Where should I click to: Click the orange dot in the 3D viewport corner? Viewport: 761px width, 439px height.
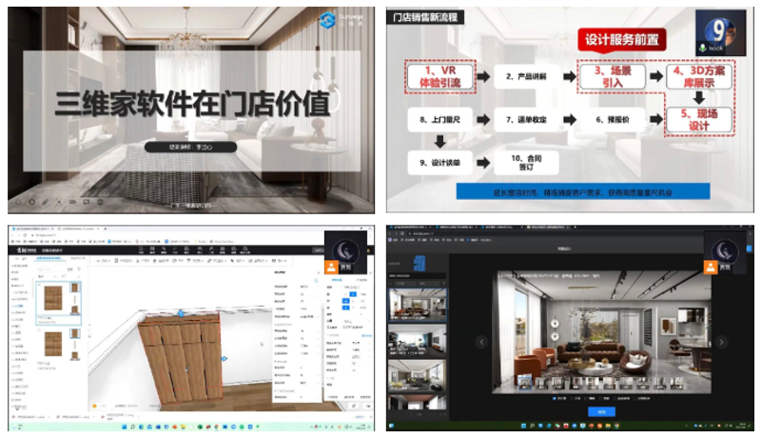pos(94,406)
